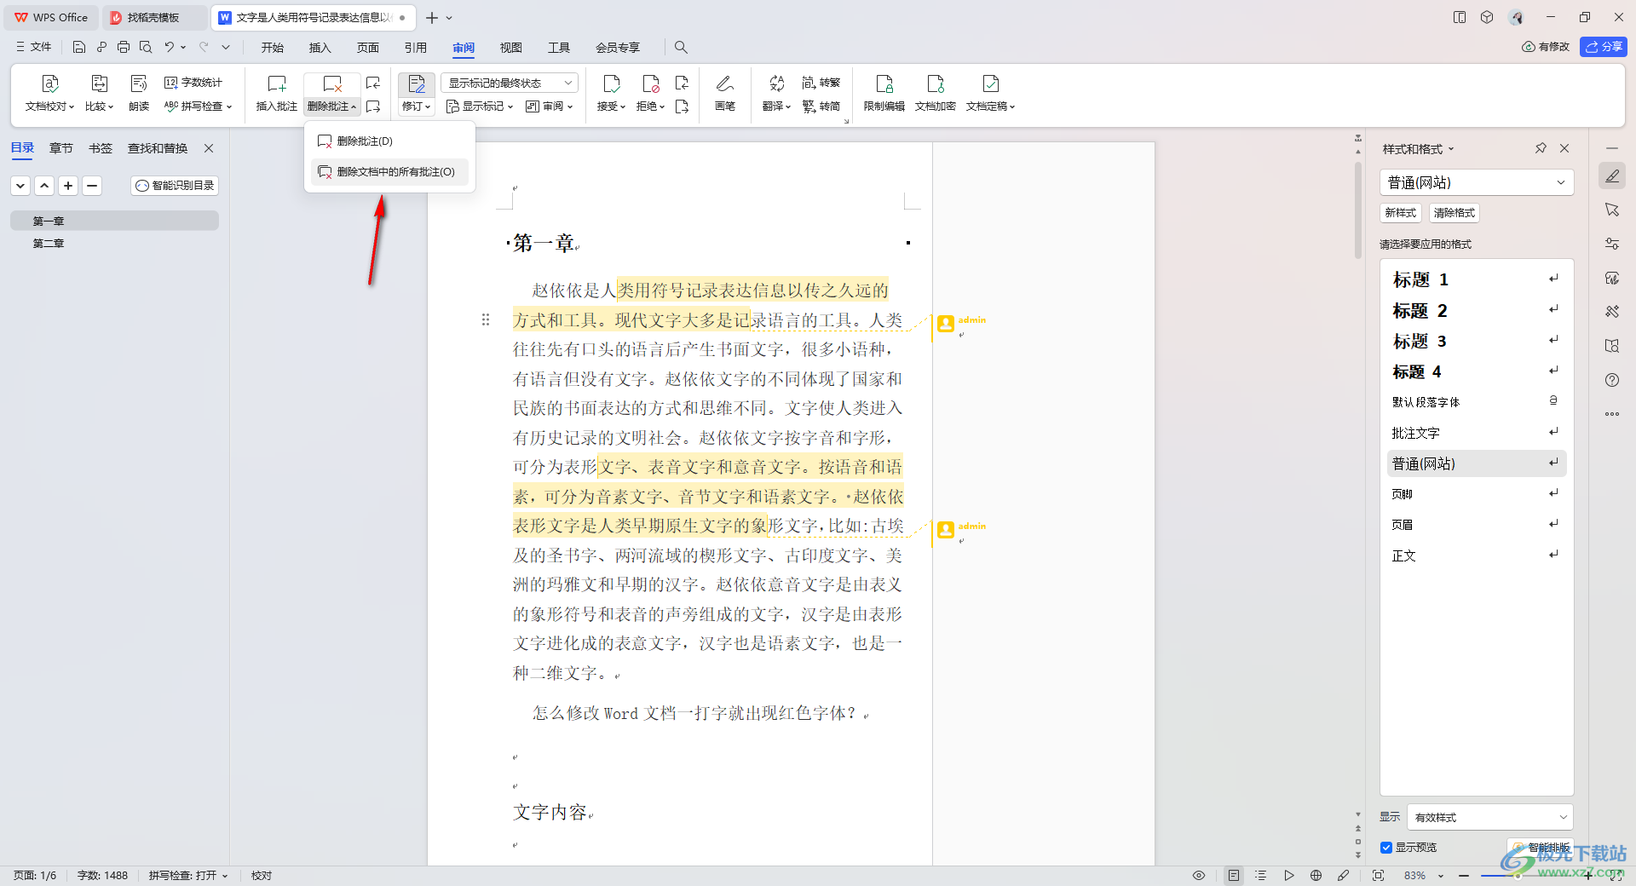Click 文档加密 document encryption
Image resolution: width=1636 pixels, height=886 pixels.
936,93
